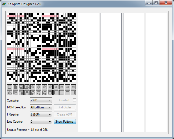Viewport: 174px width, 139px height.
Task: Flip sprite horizontally with left-right arrows icon
Action: 27,93
